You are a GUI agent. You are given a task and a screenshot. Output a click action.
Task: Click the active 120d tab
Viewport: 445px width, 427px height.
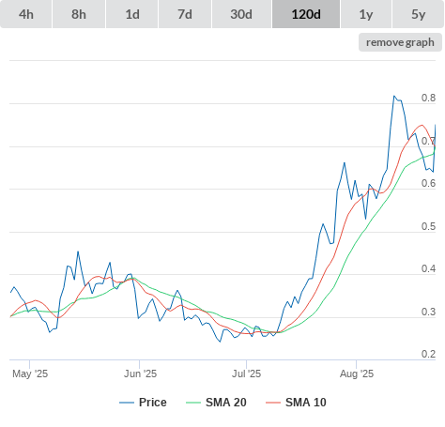tap(306, 14)
